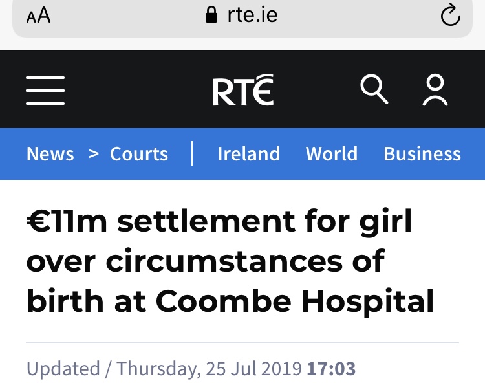
Task: Go to homepage via RTÉ logo
Action: tap(243, 90)
